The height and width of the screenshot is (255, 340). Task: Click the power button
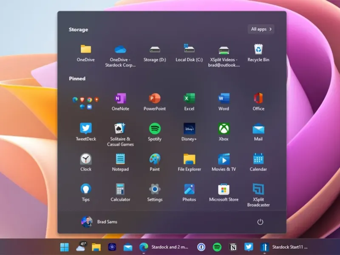coord(260,222)
